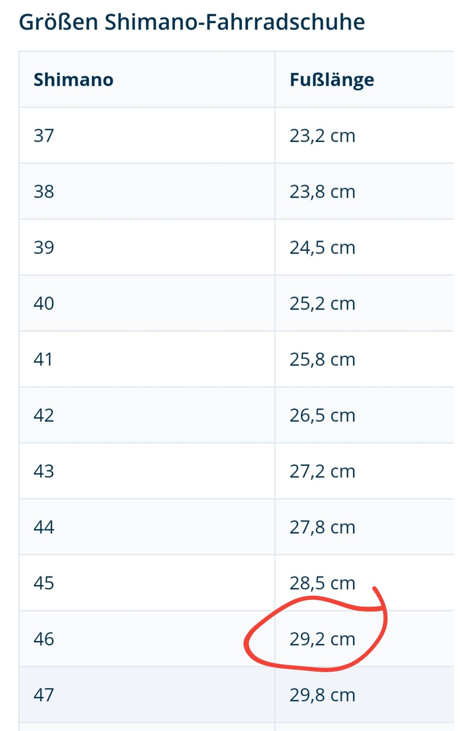Viewport: 461px width, 731px height.
Task: Click size 37 in the Shimano column
Action: pos(44,136)
